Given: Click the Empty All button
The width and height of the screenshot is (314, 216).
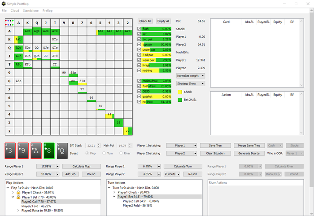Looking at the screenshot, I should (163, 21).
